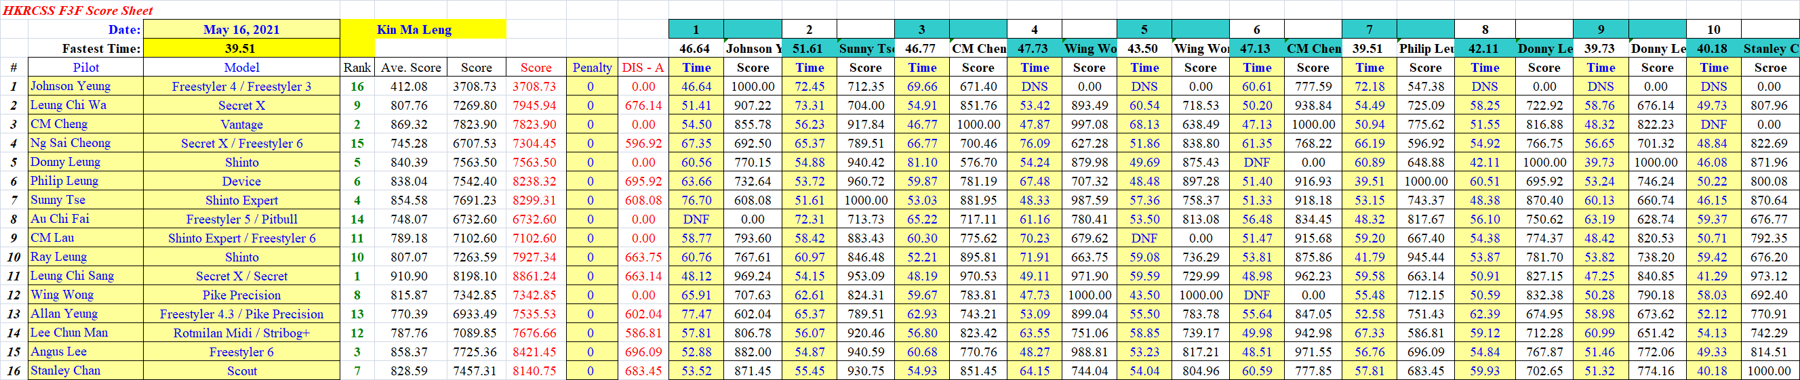Click the Pilot column header
1800x380 pixels.
tap(85, 68)
